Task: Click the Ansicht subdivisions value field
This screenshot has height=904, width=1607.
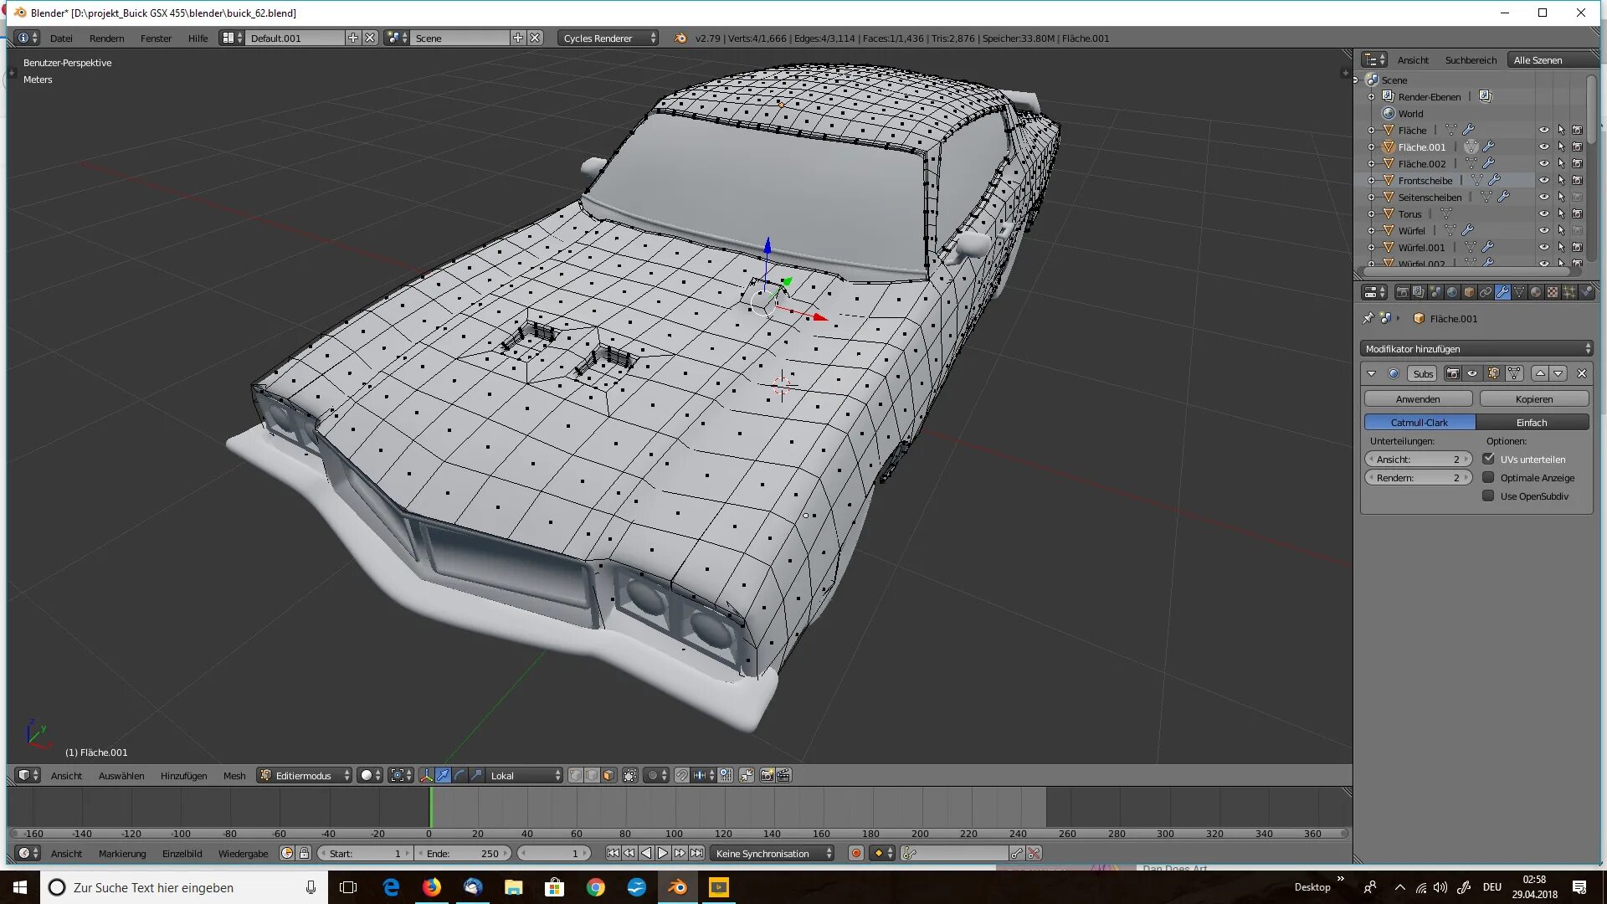Action: [x=1418, y=459]
